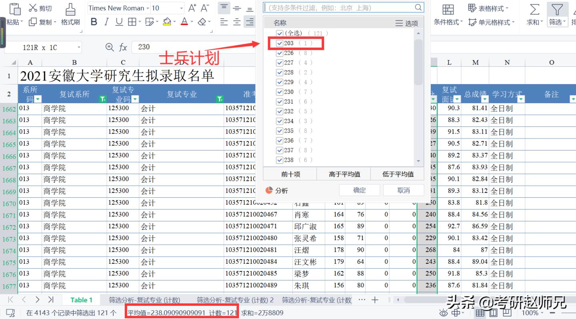Open the 复试系所 column filter dropdown
This screenshot has height=319, width=576.
[x=103, y=99]
